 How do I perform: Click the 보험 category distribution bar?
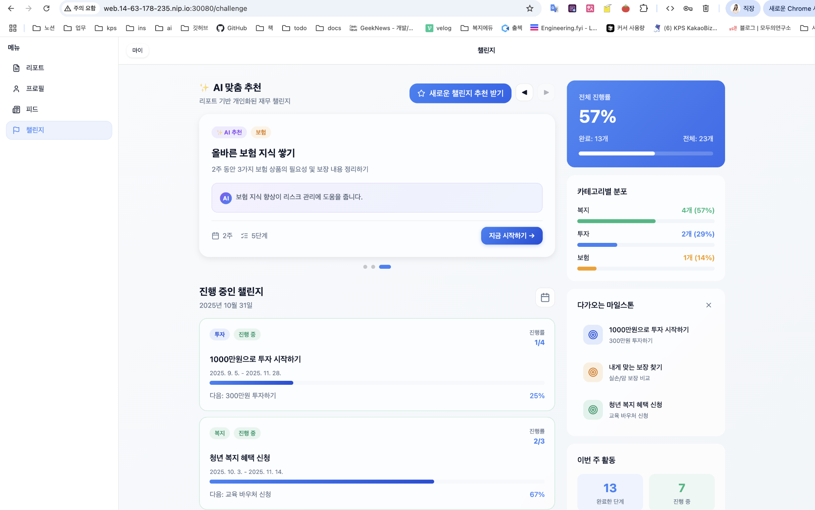(x=645, y=269)
